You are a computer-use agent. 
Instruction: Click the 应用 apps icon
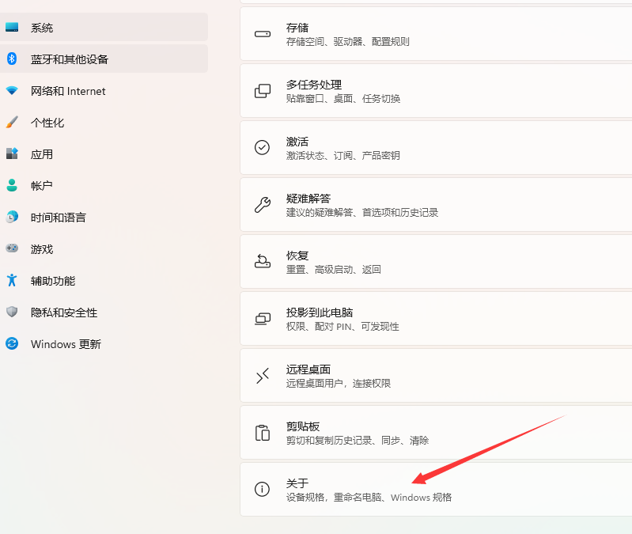(12, 153)
